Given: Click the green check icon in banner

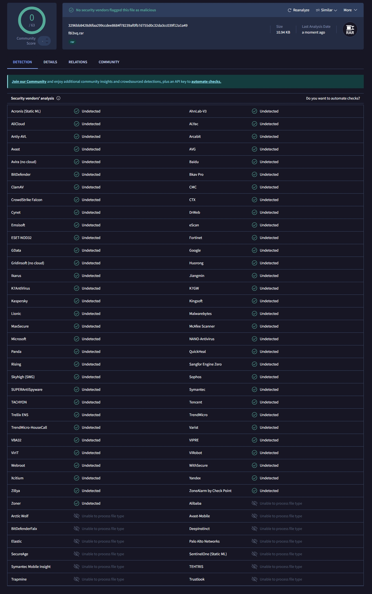Looking at the screenshot, I should (x=71, y=10).
